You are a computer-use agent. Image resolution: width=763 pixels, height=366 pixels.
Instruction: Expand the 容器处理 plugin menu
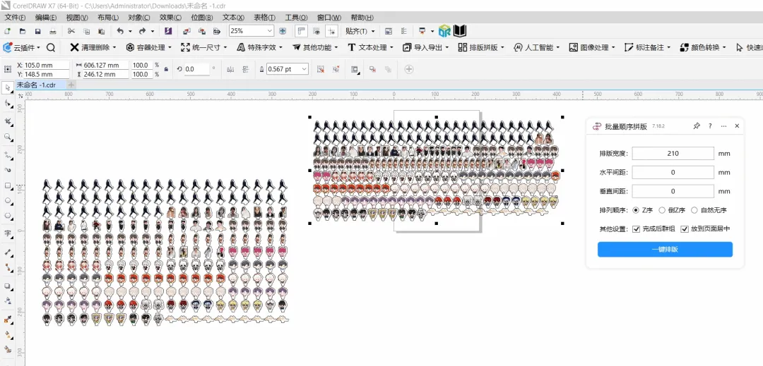pyautogui.click(x=149, y=47)
